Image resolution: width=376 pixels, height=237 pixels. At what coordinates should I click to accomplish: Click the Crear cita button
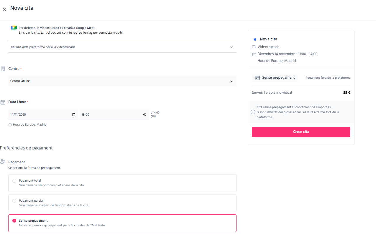pyautogui.click(x=301, y=132)
